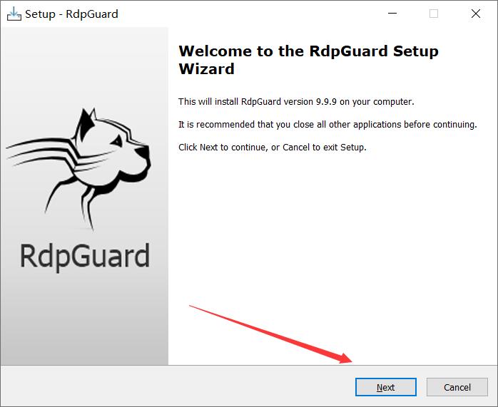Viewport: 498px width, 407px height.
Task: Click the 'It is recommended' sentence
Action: [327, 124]
